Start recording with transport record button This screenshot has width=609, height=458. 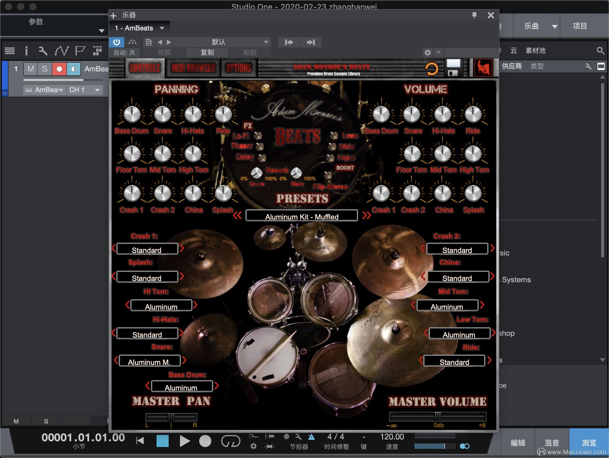click(x=205, y=441)
